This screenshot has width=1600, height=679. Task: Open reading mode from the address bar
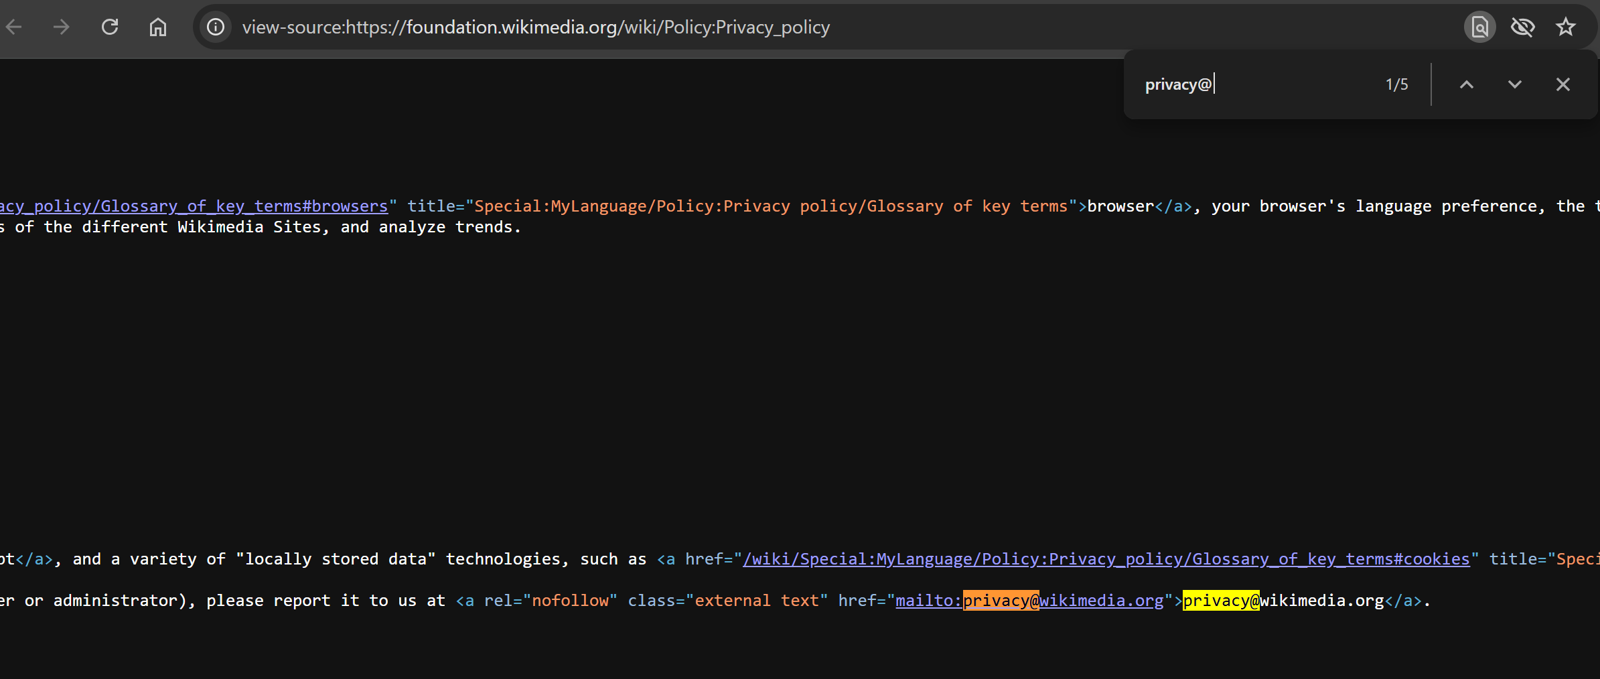[1479, 27]
